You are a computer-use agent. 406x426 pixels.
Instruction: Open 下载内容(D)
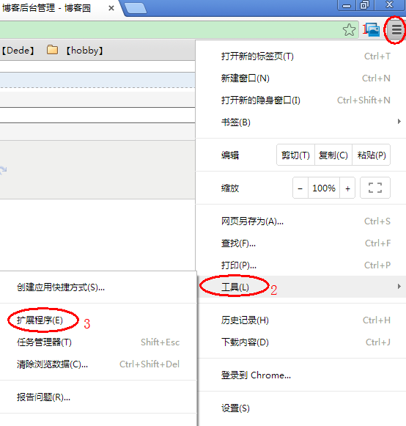pos(301,342)
